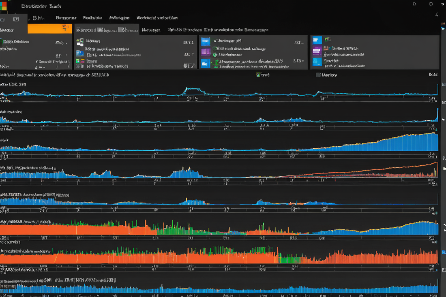Click the blue folder tile icon in second panel
Viewport: 446px width, 297px height.
(x=206, y=63)
